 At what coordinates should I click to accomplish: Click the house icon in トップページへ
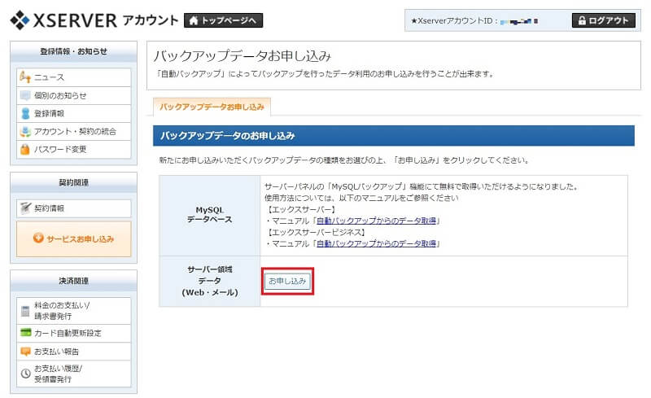pyautogui.click(x=194, y=20)
